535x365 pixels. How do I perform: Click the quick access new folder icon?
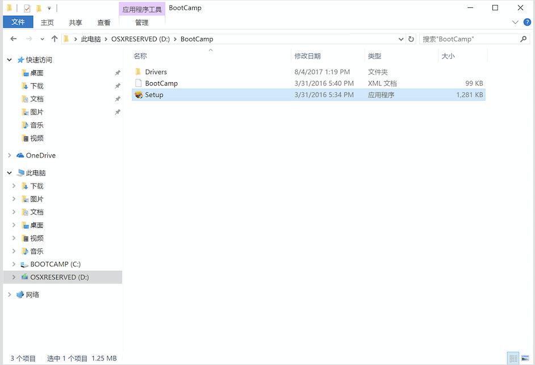(39, 8)
